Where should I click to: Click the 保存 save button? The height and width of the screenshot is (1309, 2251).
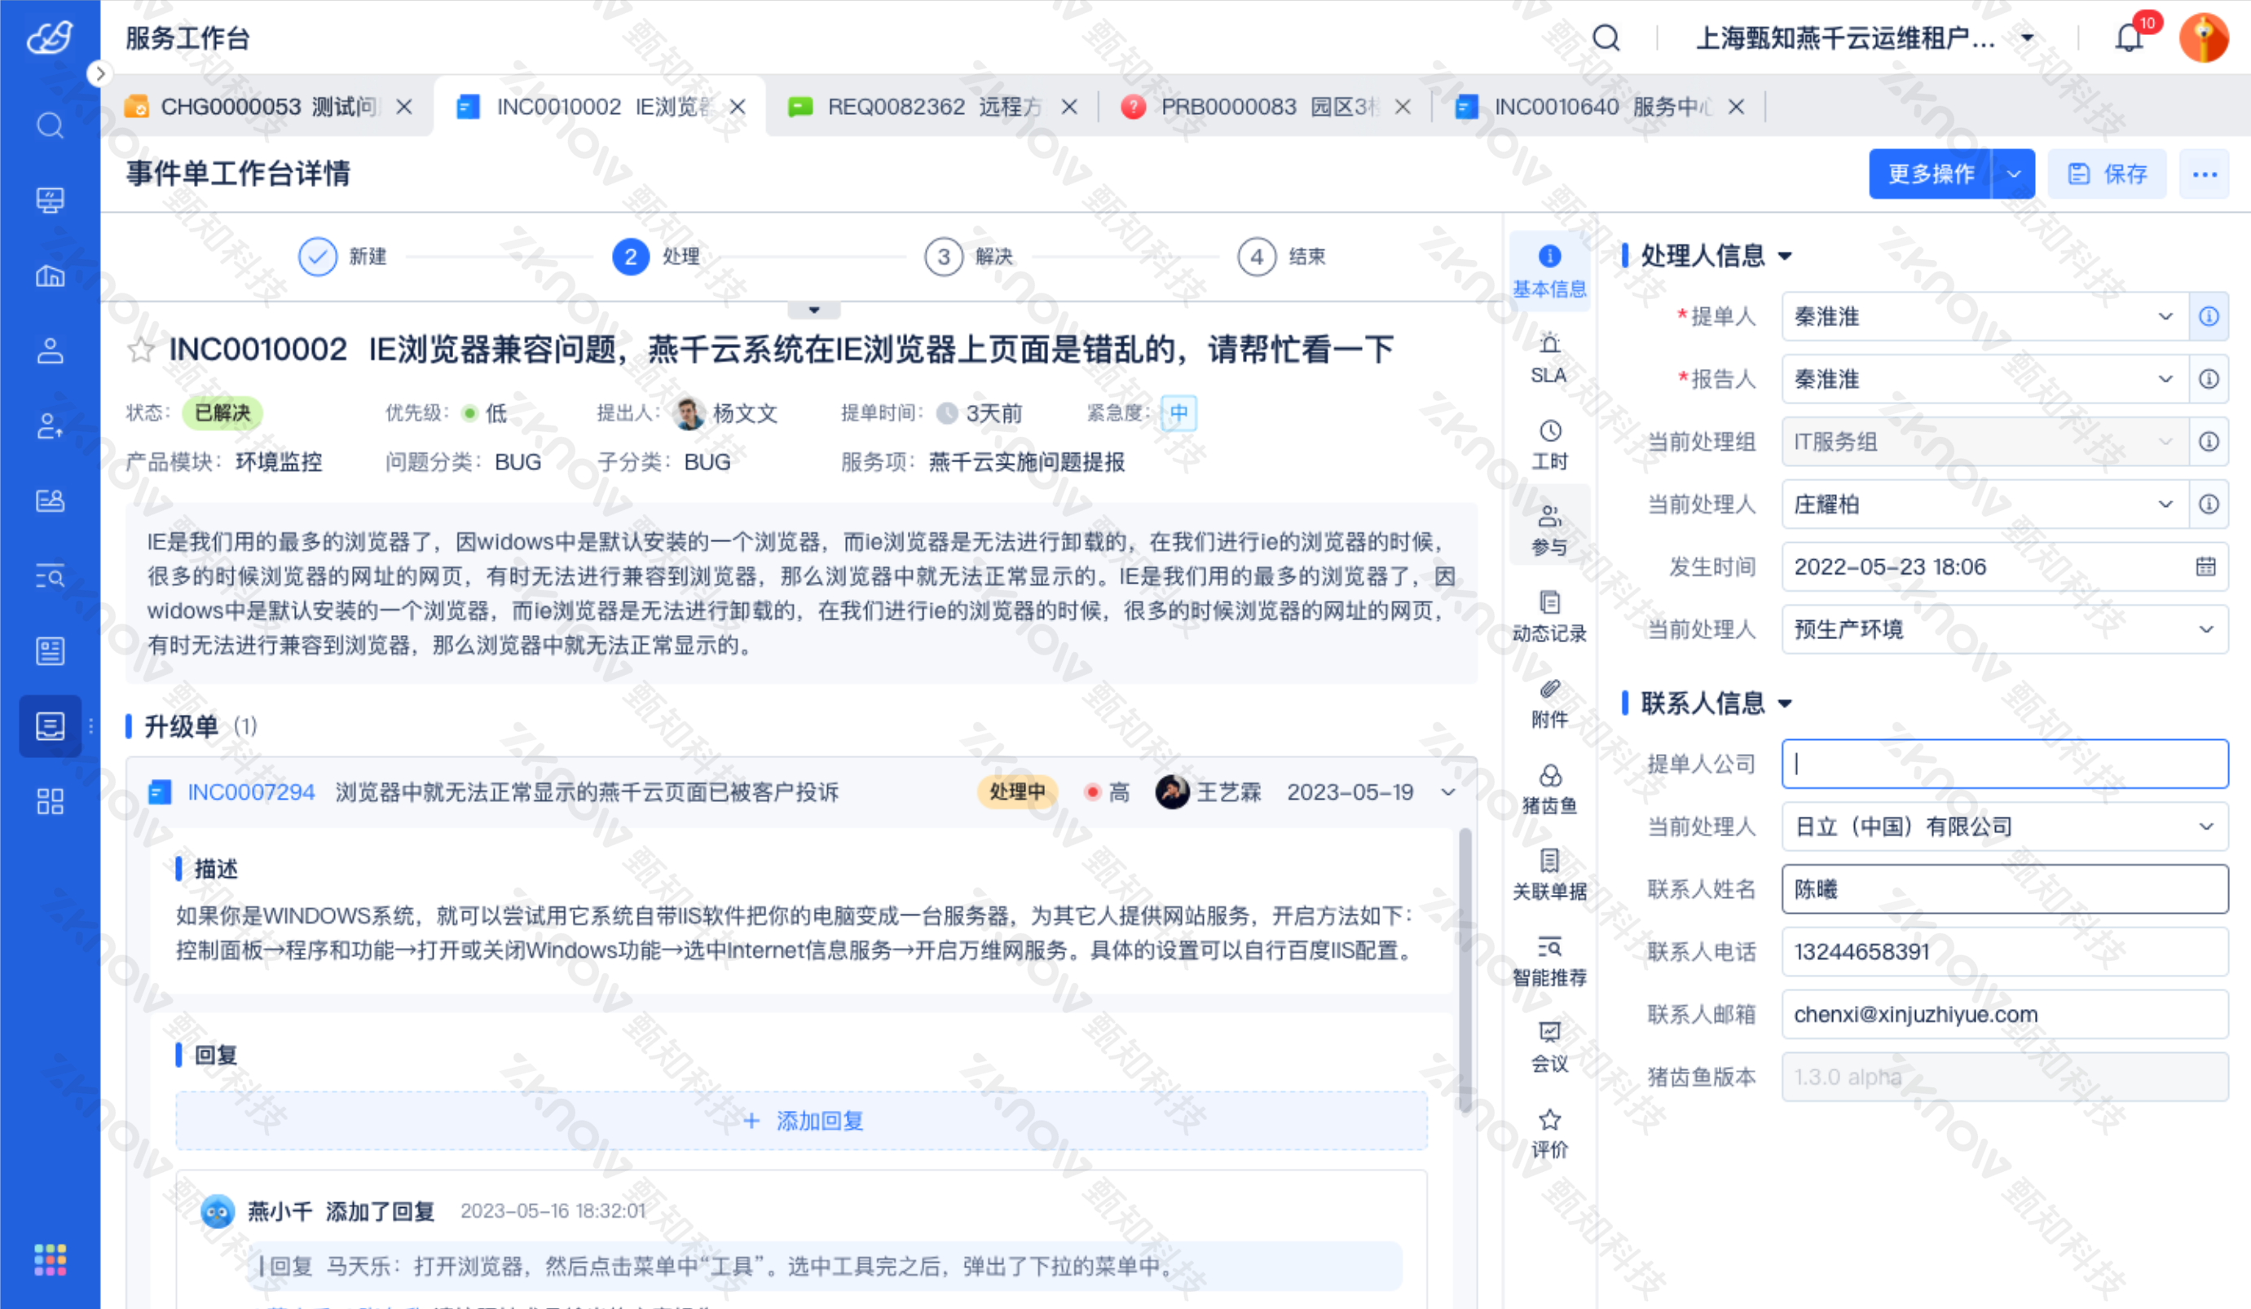[x=2106, y=174]
